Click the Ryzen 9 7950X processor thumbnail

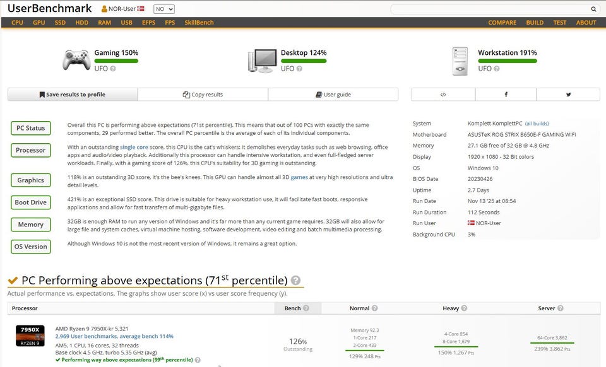point(30,335)
